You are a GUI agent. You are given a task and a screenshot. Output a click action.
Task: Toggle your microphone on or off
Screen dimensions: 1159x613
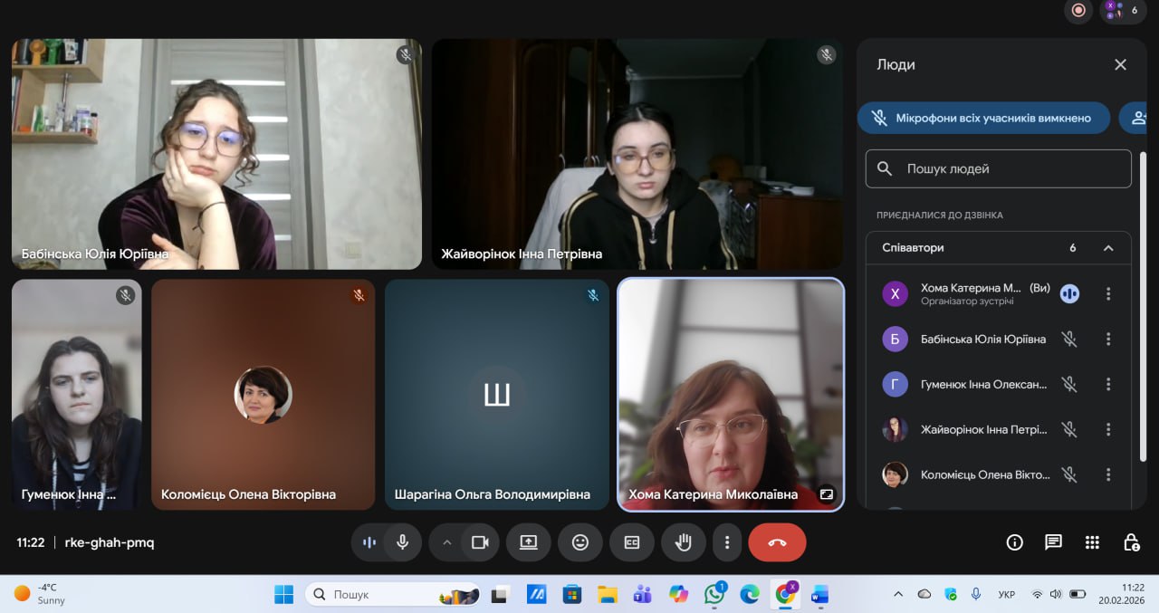point(403,542)
